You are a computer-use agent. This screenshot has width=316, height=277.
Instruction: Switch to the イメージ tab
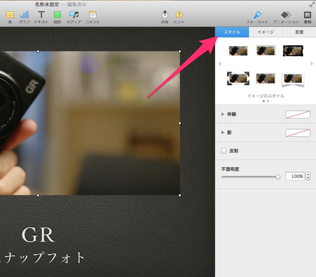pos(265,32)
